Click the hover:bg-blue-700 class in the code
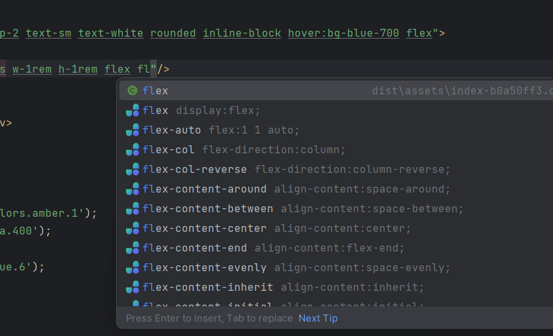Screen dimensions: 553x336 [x=344, y=33]
